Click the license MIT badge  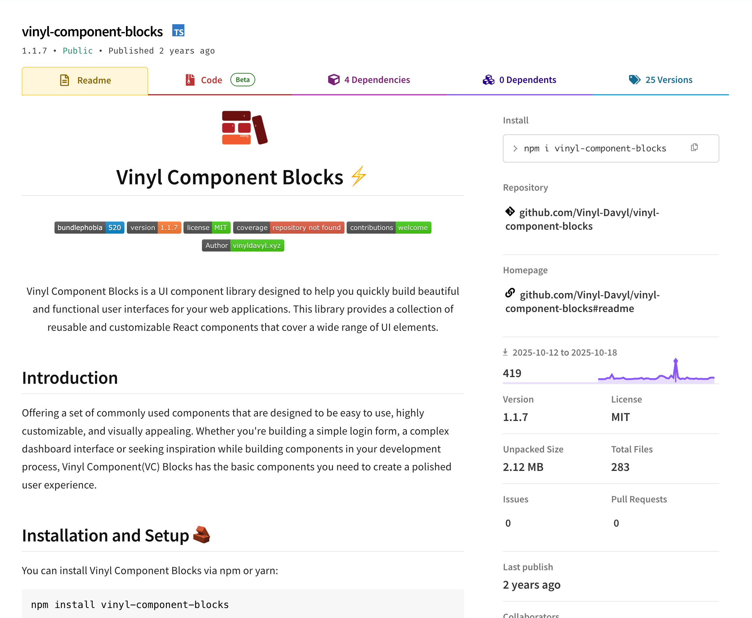(x=207, y=228)
